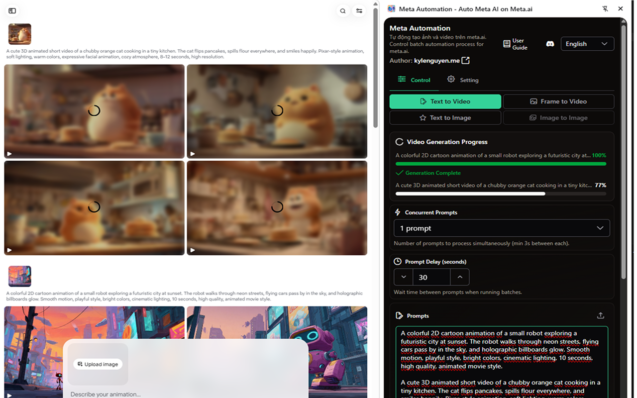
Task: Increase the Prompt Delay value
Action: (460, 277)
